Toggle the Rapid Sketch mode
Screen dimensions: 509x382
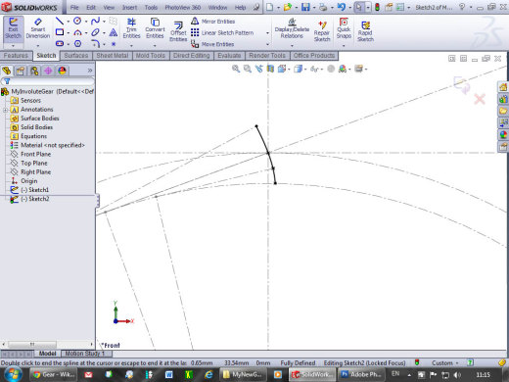click(x=365, y=31)
